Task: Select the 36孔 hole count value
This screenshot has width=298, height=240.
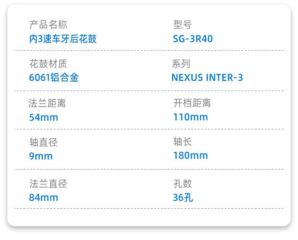Action: (183, 197)
